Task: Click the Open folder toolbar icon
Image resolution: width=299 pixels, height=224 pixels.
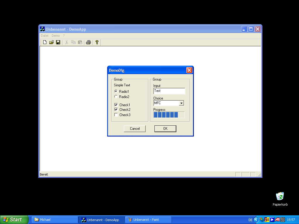Action: (x=51, y=42)
